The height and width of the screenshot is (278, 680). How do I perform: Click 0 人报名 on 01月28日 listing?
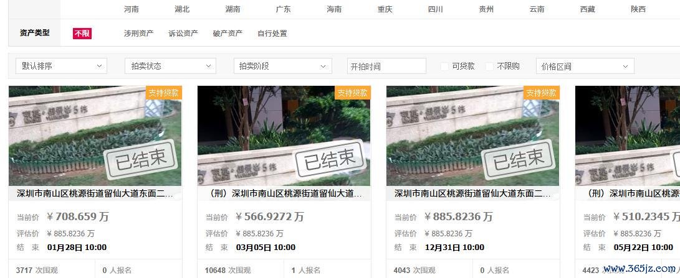coord(117,270)
